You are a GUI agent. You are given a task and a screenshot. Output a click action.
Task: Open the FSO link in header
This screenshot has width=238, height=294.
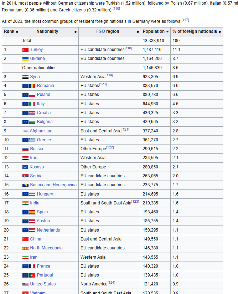pos(100,31)
